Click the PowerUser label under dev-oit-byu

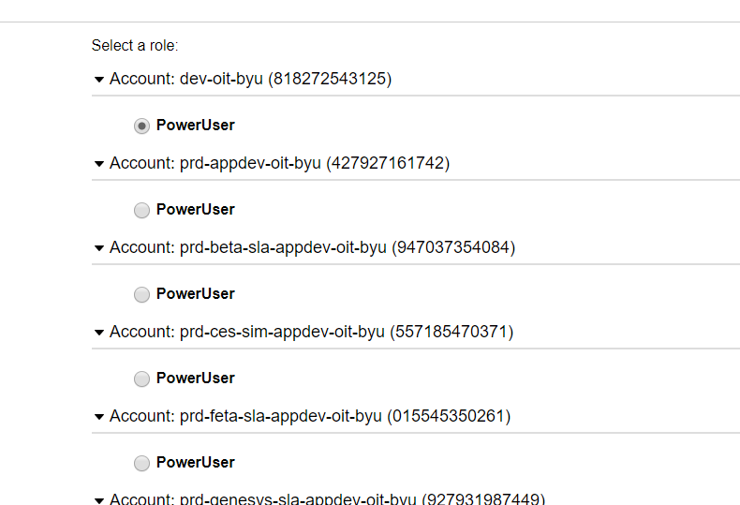(196, 125)
